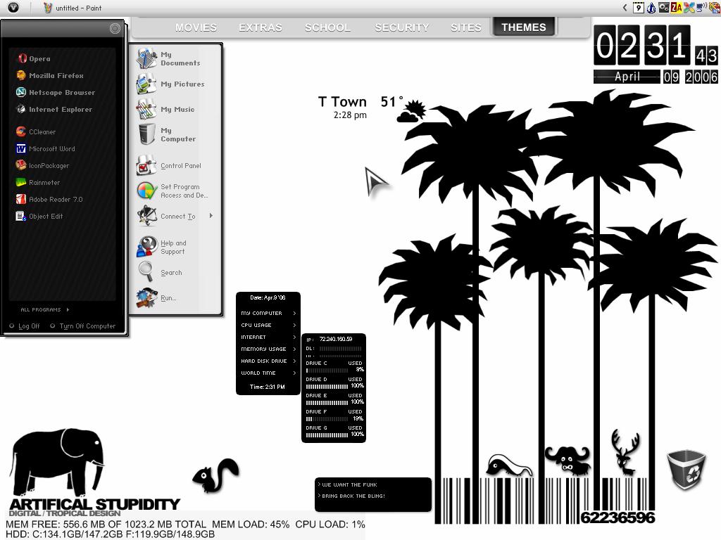Open the Recycle Bin icon
This screenshot has width=721, height=540.
click(x=686, y=469)
